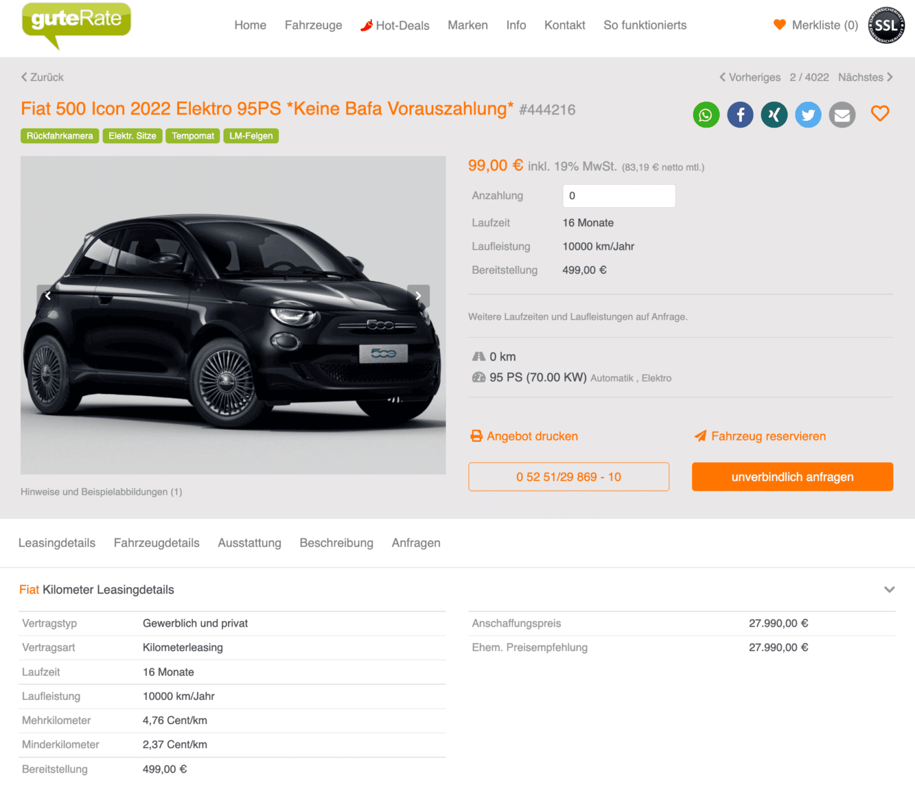This screenshot has width=915, height=796.
Task: Go to Vorheriges vehicle
Action: (x=750, y=77)
